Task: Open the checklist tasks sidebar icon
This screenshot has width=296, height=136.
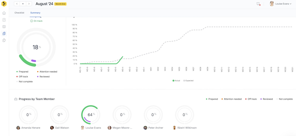Action: [4, 20]
